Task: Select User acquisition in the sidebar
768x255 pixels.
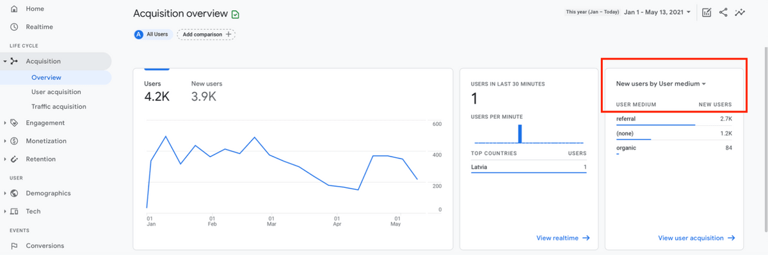Action: click(x=56, y=92)
